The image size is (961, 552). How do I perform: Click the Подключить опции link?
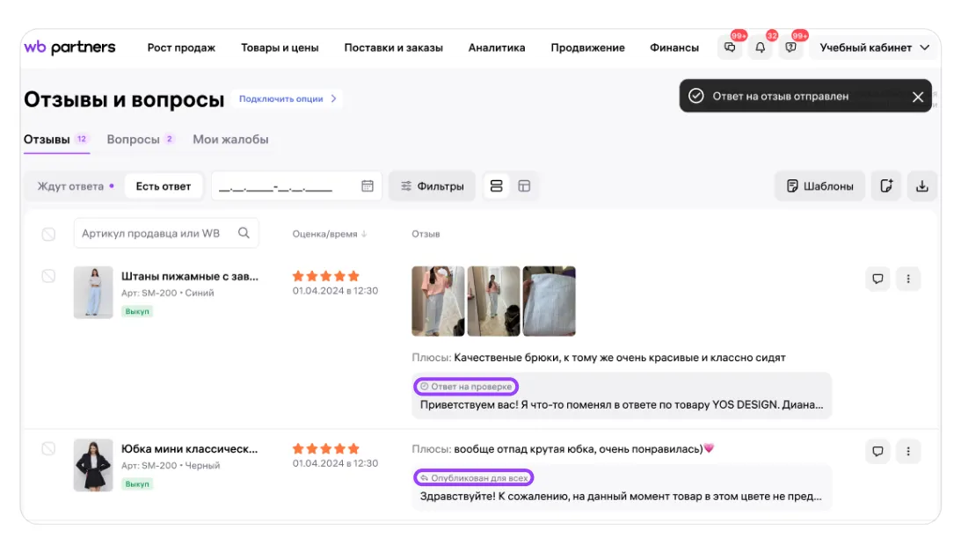[288, 99]
